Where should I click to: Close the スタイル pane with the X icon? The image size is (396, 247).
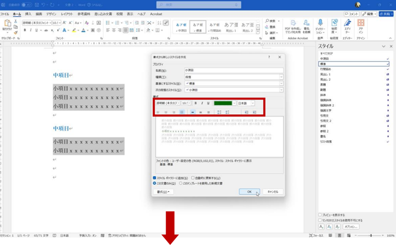390,46
